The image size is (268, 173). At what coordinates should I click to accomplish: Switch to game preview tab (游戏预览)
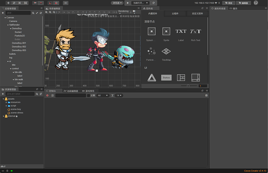click(88, 91)
